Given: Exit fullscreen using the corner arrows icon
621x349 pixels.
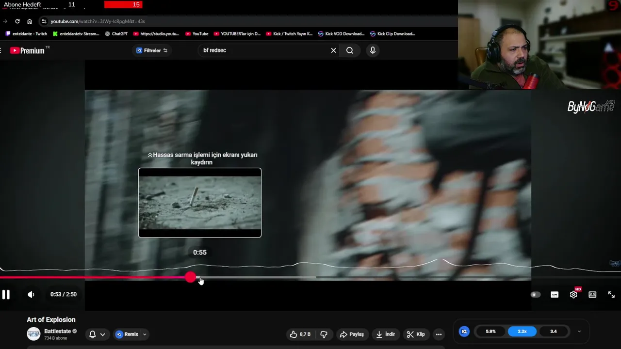Looking at the screenshot, I should pyautogui.click(x=611, y=295).
